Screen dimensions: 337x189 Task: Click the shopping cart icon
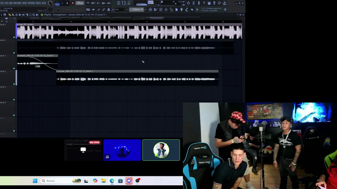(197, 9)
